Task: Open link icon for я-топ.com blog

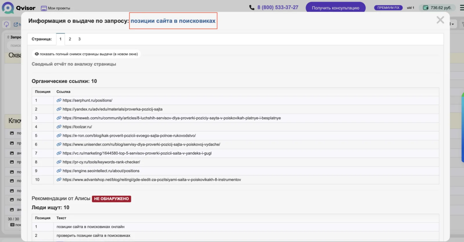Action: point(59,136)
